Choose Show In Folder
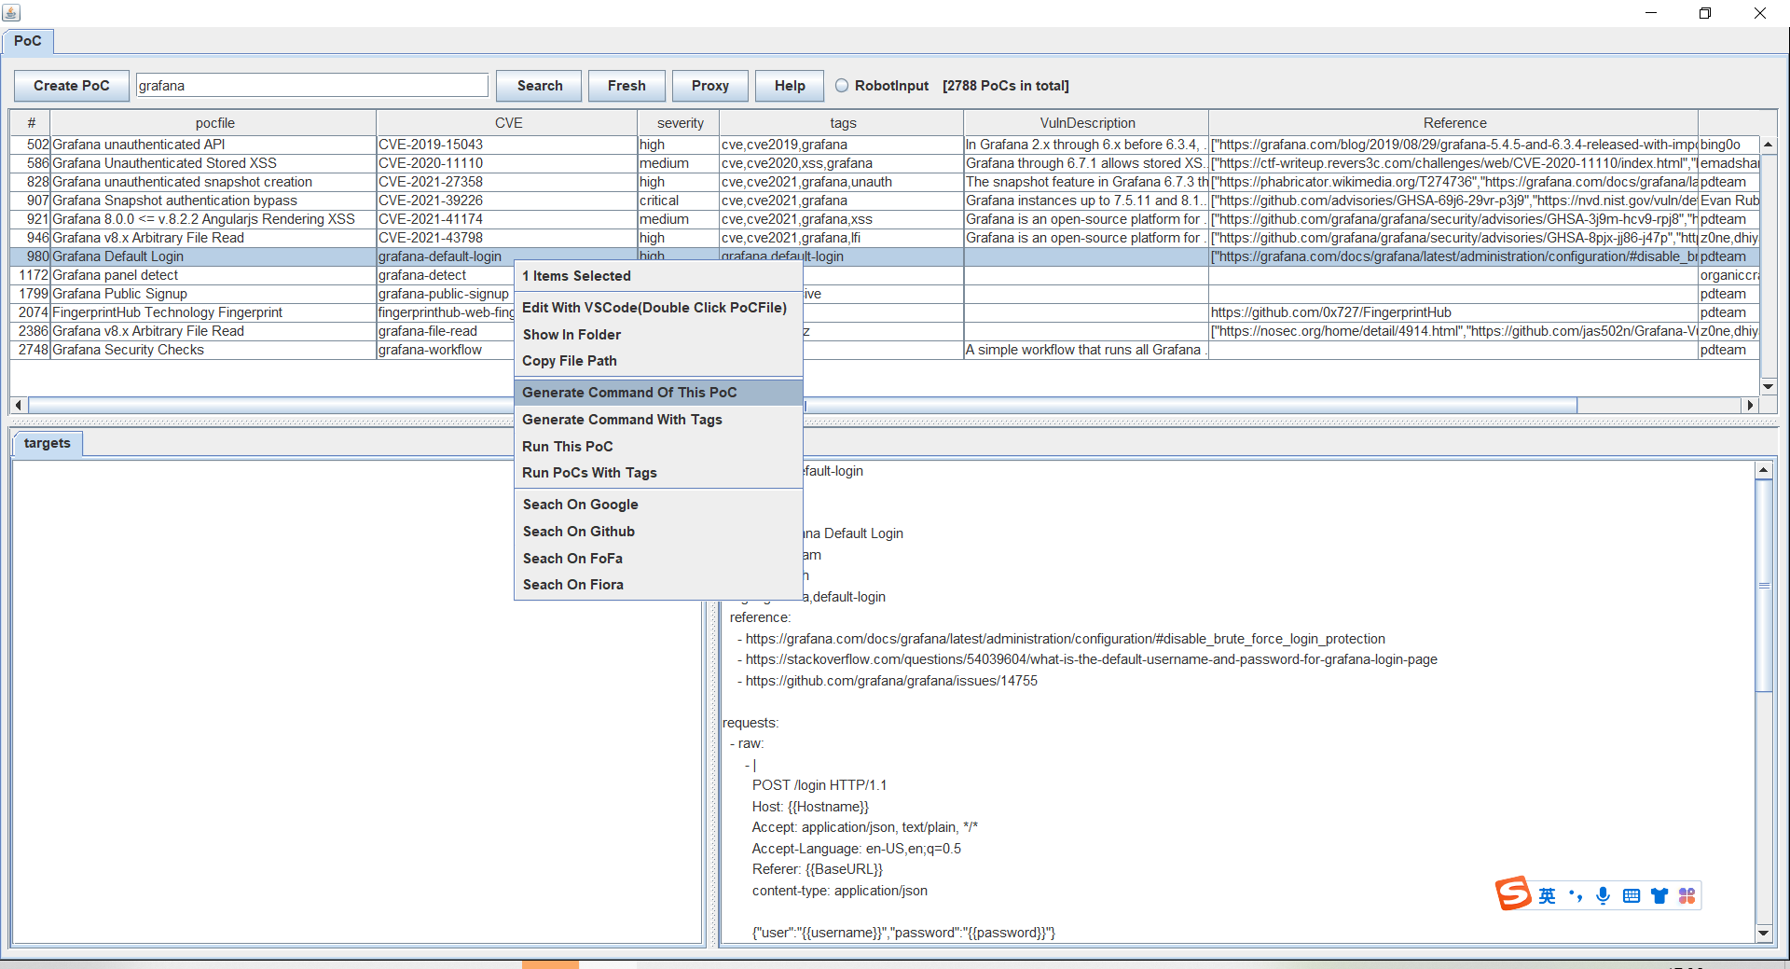 click(x=658, y=335)
